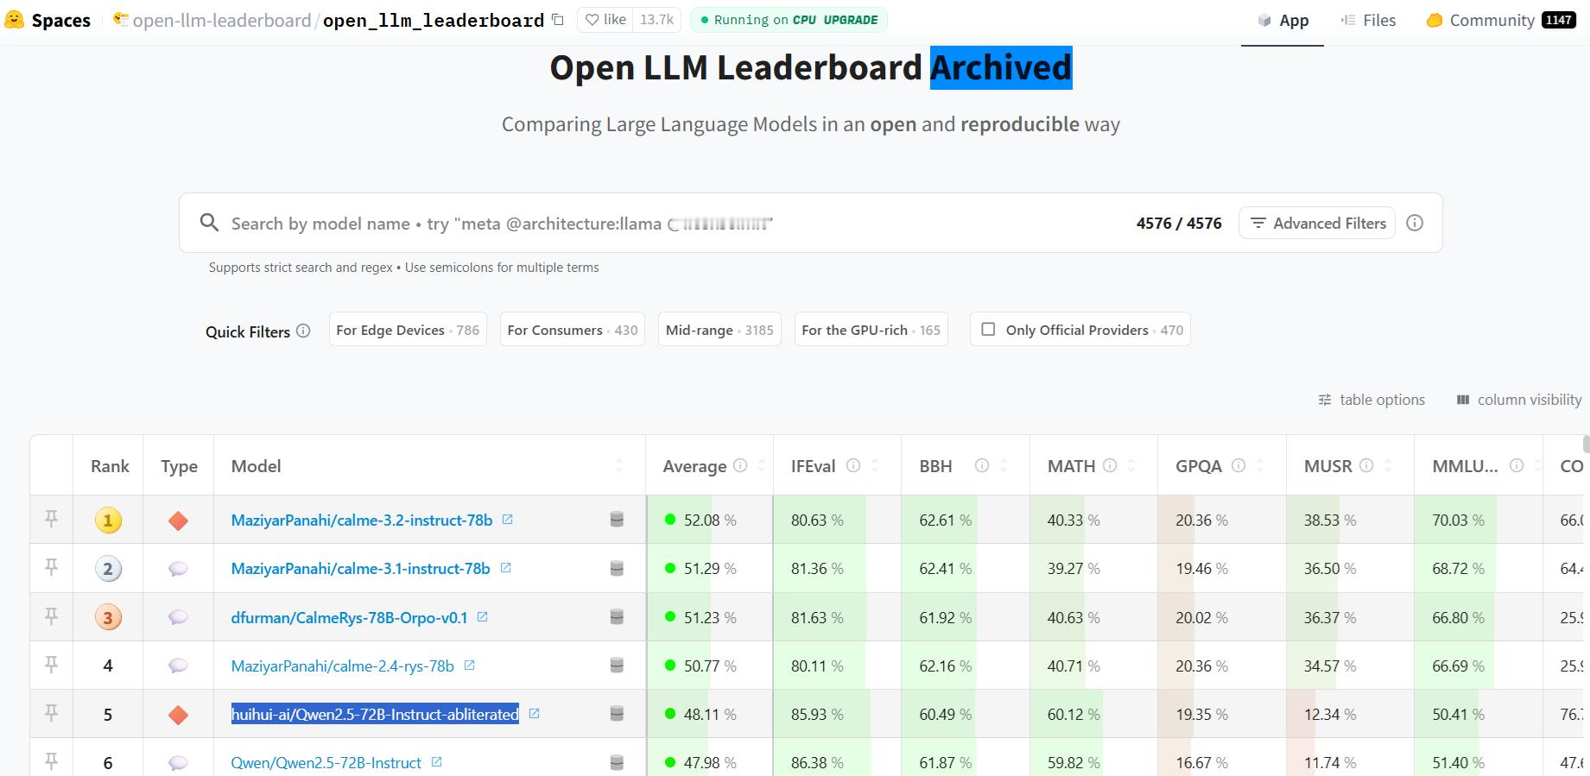Sort by IFEval column arrows
1590x776 pixels.
875,465
